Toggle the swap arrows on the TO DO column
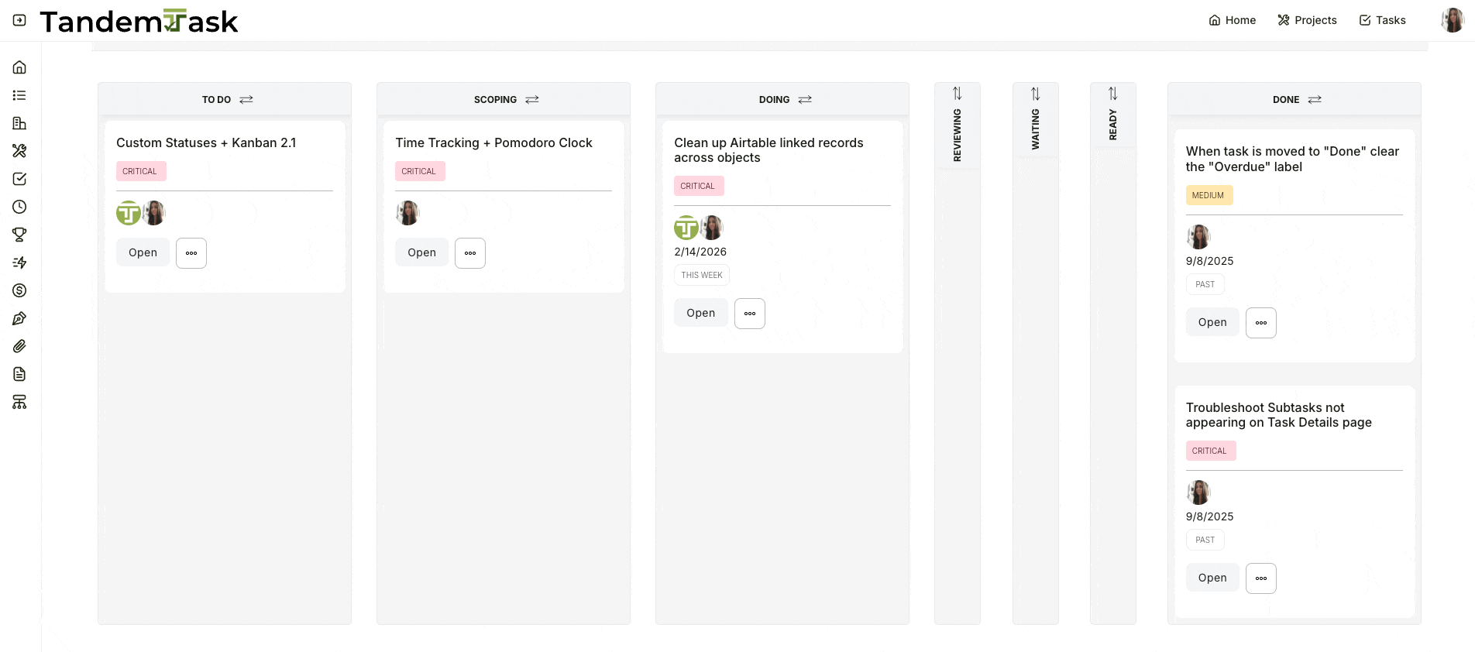Image resolution: width=1475 pixels, height=652 pixels. tap(246, 99)
